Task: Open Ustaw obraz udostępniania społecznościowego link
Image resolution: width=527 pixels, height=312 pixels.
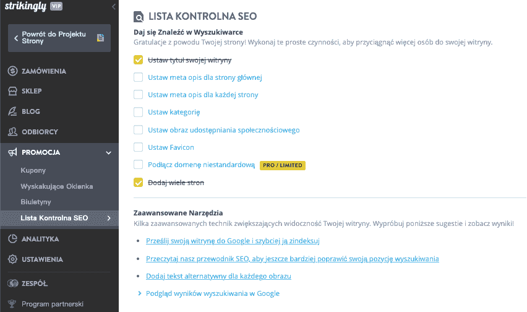Action: pos(224,130)
